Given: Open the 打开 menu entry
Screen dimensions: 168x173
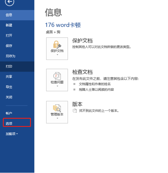Looking at the screenshot, I should click(x=17, y=35).
